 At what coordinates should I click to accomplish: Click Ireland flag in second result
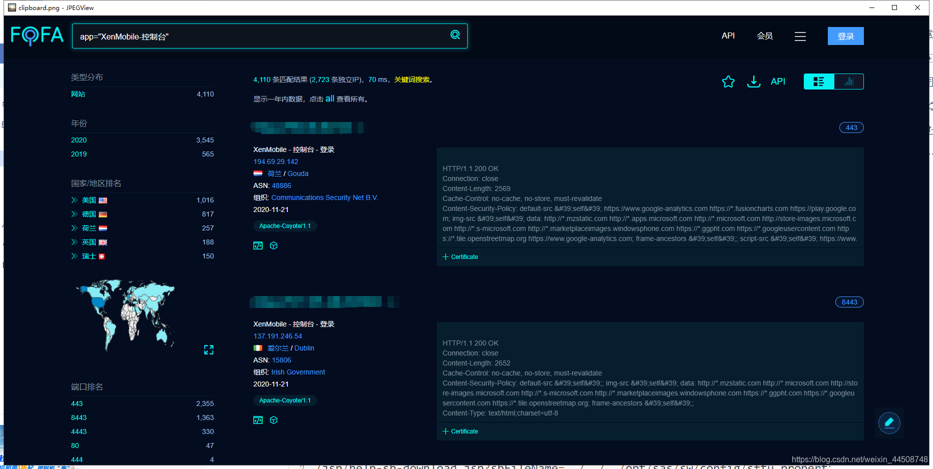click(258, 348)
